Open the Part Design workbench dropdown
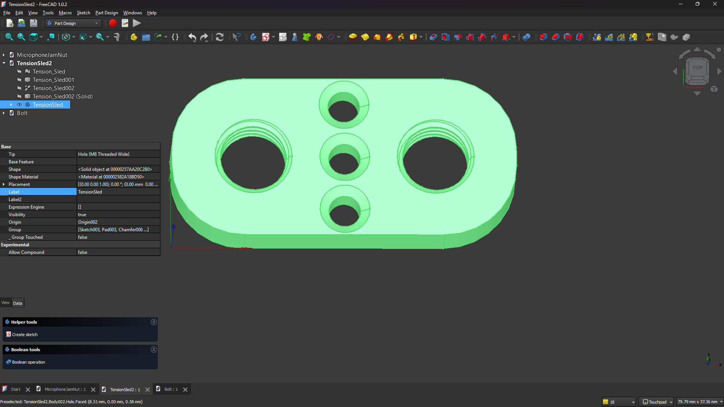 pyautogui.click(x=73, y=23)
